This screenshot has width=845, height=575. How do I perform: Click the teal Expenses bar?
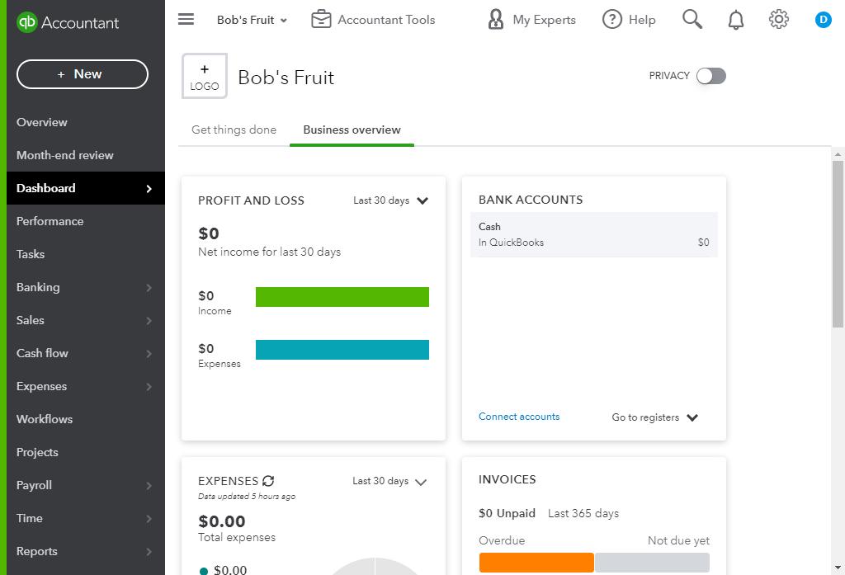pos(342,350)
